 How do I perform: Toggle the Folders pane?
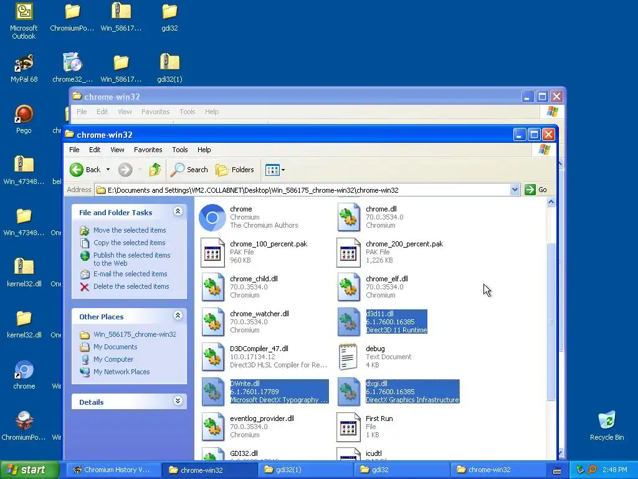235,170
